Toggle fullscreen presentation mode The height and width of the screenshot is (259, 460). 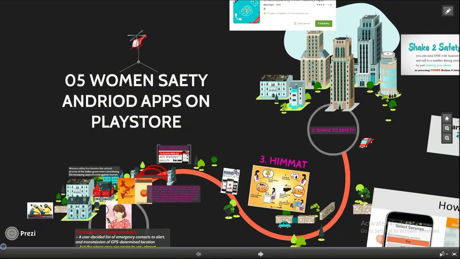pyautogui.click(x=454, y=254)
